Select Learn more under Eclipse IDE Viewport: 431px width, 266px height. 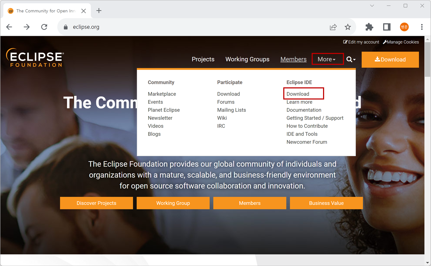pos(299,102)
